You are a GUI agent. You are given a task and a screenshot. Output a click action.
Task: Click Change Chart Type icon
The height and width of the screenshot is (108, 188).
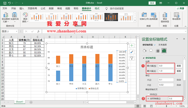pos(165,17)
